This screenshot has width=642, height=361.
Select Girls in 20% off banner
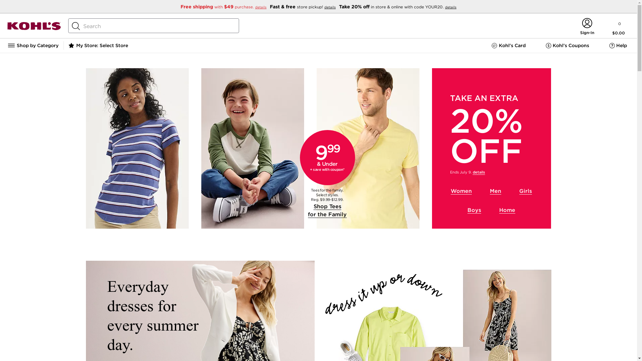tap(526, 191)
